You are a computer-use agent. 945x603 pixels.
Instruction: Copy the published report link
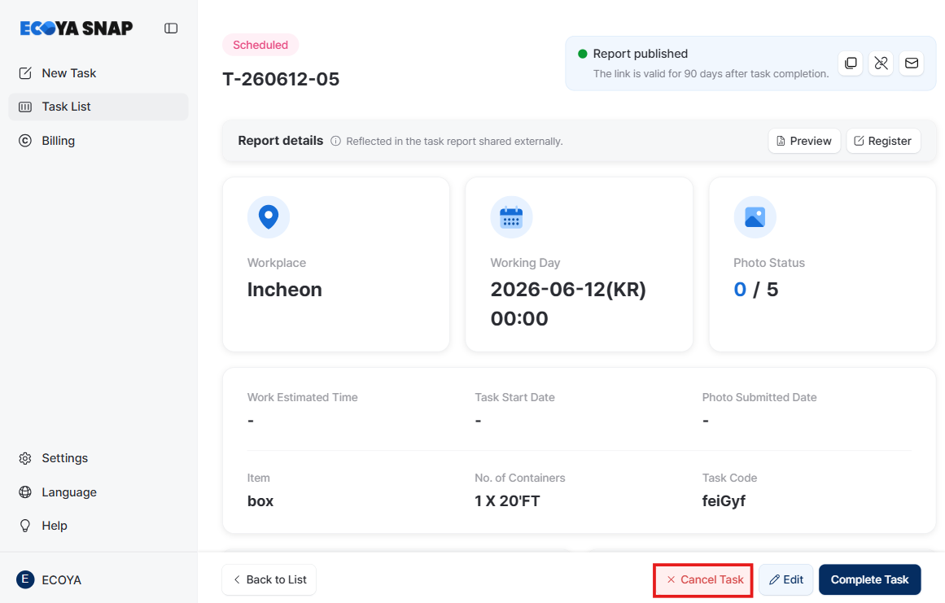[x=851, y=63]
